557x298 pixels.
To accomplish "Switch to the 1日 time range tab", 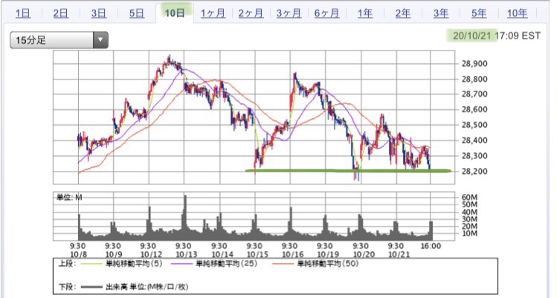I will (23, 13).
